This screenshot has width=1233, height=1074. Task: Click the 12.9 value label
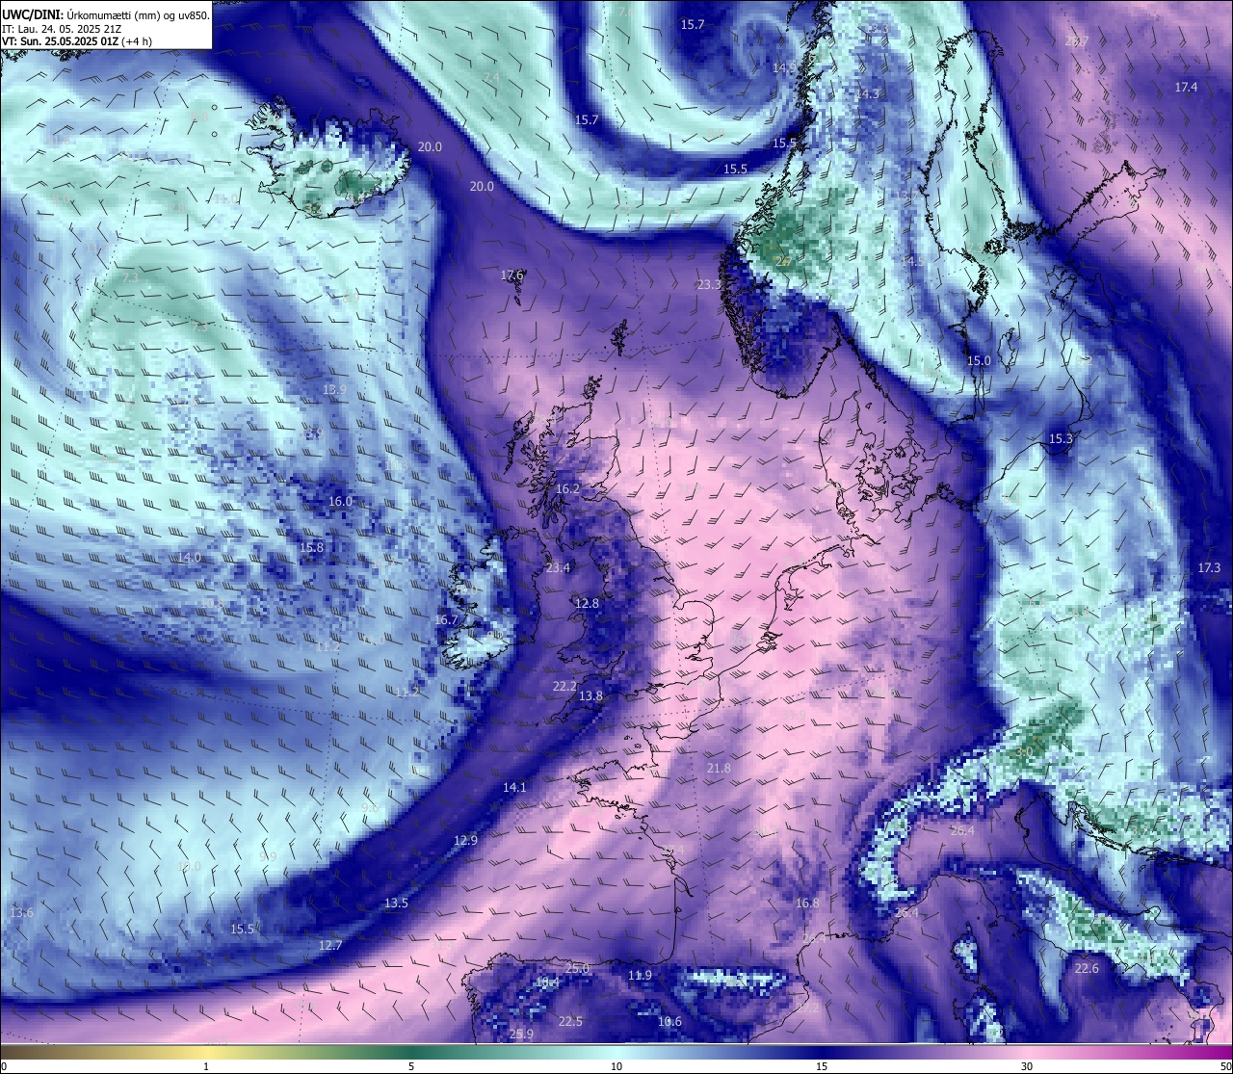click(x=465, y=840)
